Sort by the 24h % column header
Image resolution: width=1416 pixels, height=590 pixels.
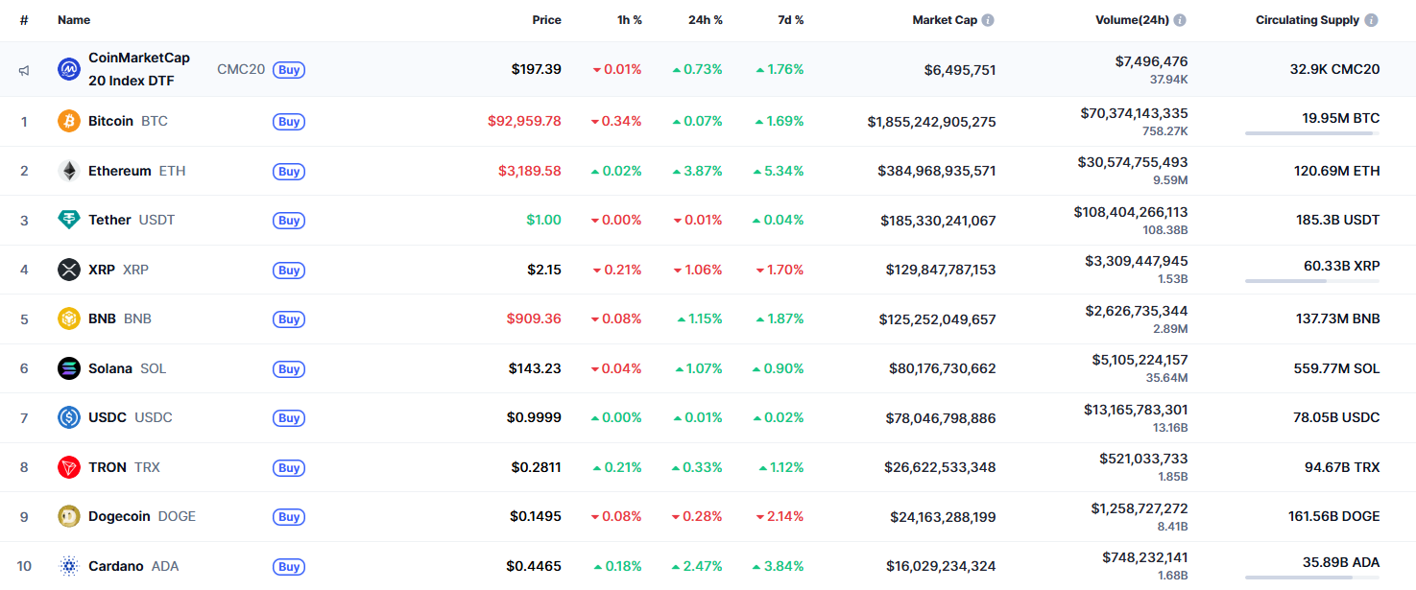705,20
